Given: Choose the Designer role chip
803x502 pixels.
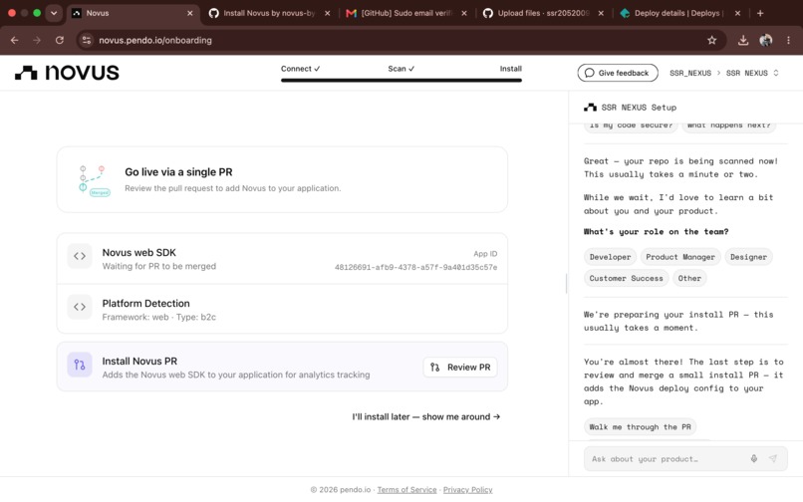Looking at the screenshot, I should click(x=748, y=257).
